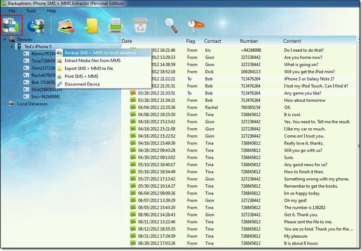Expand the Local Databases node
The width and height of the screenshot is (362, 251).
pos(5,104)
